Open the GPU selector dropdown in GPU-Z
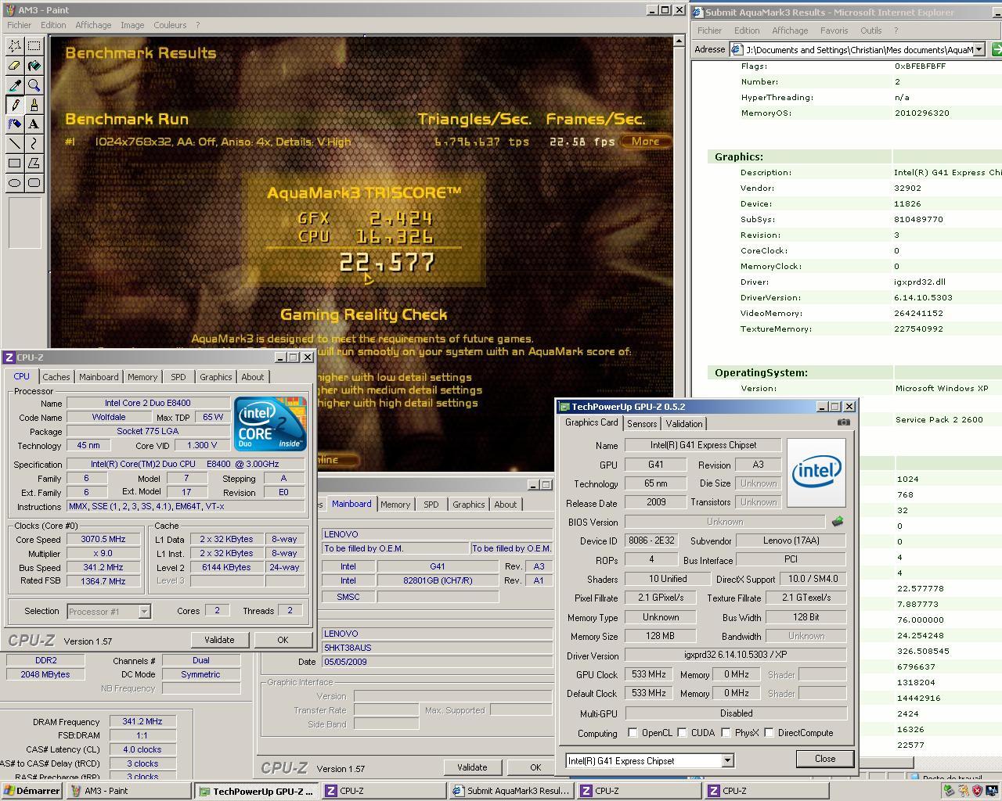The height and width of the screenshot is (801, 1002). pyautogui.click(x=727, y=760)
